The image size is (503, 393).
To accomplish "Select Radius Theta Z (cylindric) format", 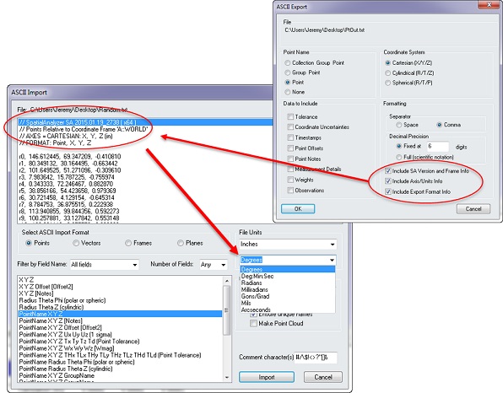I will click(x=120, y=307).
